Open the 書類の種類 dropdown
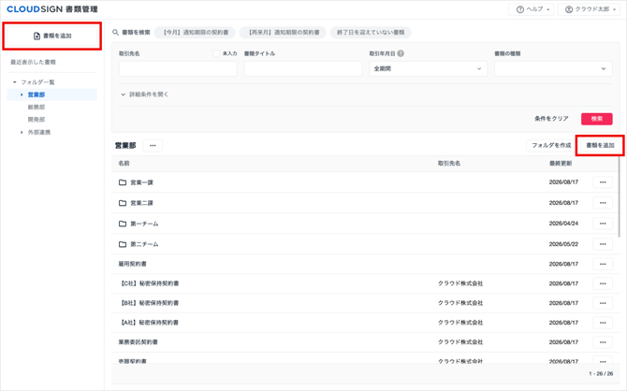This screenshot has width=627, height=391. click(x=553, y=69)
